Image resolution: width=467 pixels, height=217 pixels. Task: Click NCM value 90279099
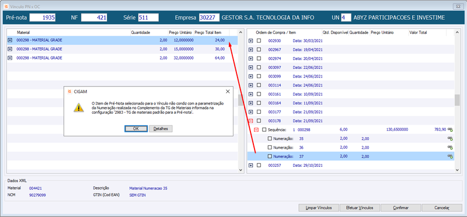coord(37,195)
